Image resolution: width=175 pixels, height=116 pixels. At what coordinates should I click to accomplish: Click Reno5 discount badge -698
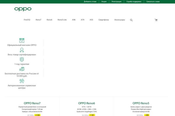coord(147,115)
